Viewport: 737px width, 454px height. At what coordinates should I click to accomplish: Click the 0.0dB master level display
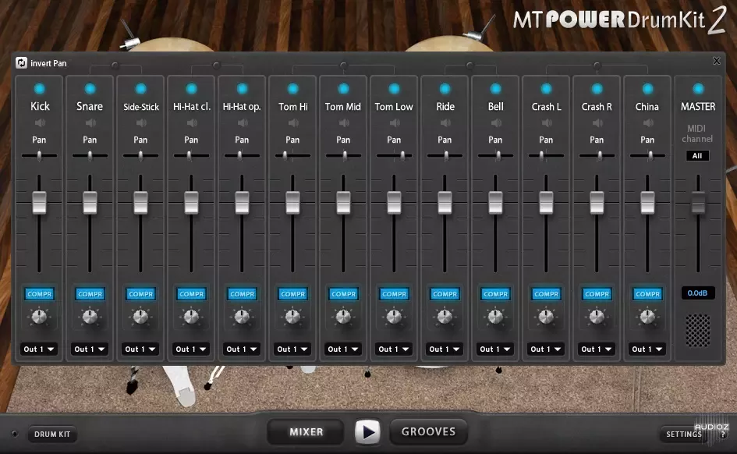point(698,293)
